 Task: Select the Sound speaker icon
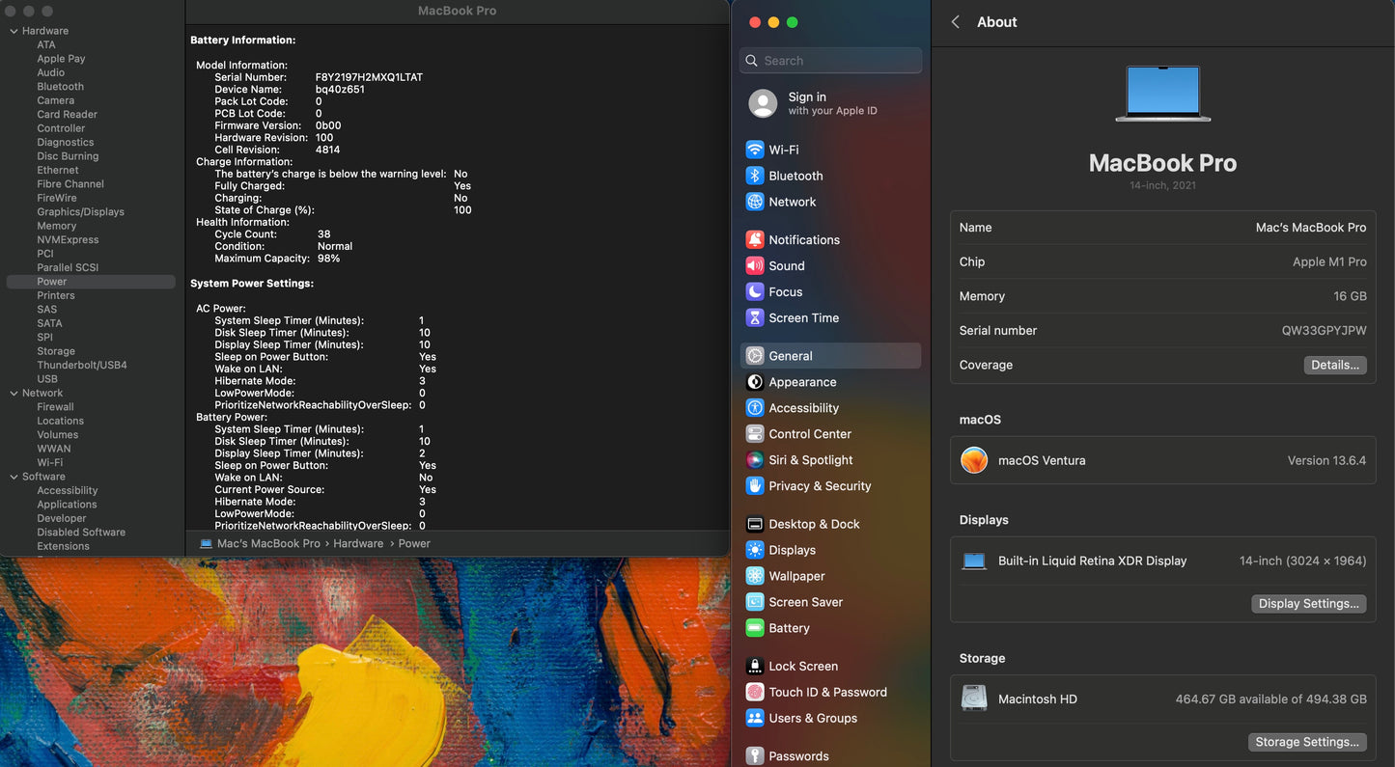pyautogui.click(x=755, y=265)
